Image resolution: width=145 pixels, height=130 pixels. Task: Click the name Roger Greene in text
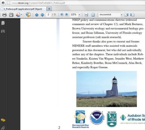(x=99, y=67)
